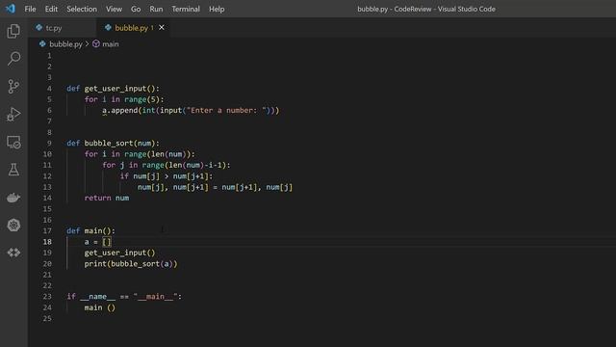Open the Remote Explorer view
The width and height of the screenshot is (616, 347).
point(13,142)
